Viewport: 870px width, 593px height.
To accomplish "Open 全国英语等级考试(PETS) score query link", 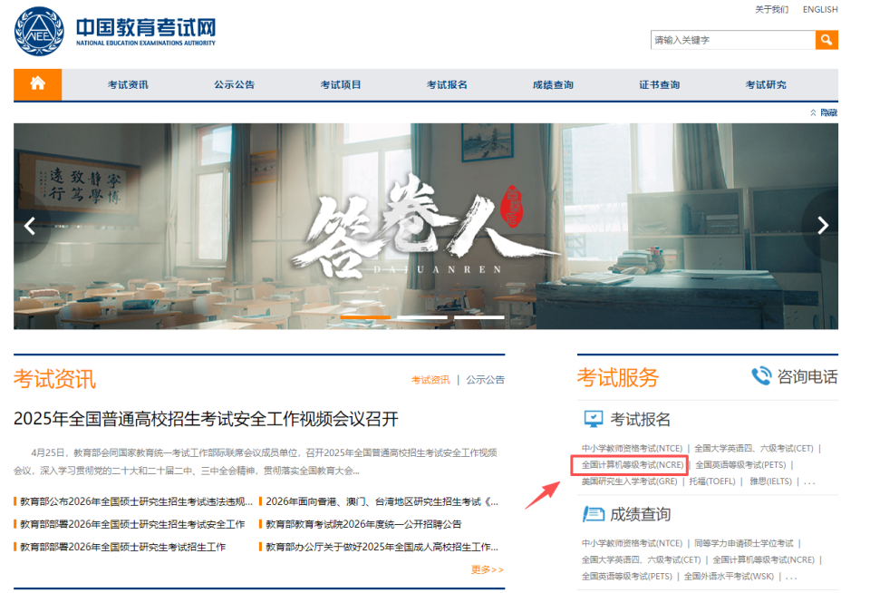I will (627, 577).
